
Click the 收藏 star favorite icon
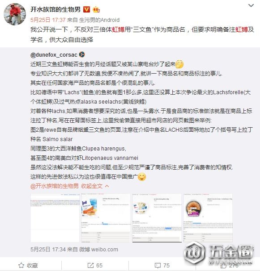point(21,265)
